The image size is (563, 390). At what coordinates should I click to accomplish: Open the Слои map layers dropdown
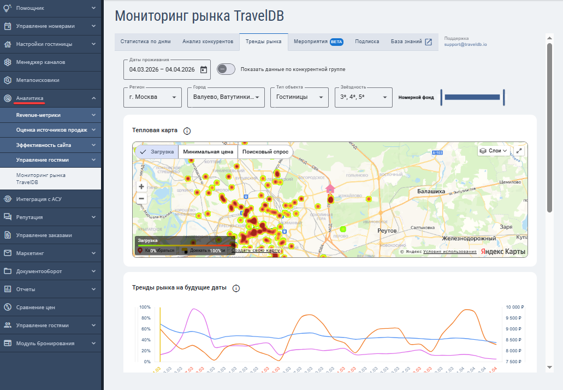click(x=493, y=151)
